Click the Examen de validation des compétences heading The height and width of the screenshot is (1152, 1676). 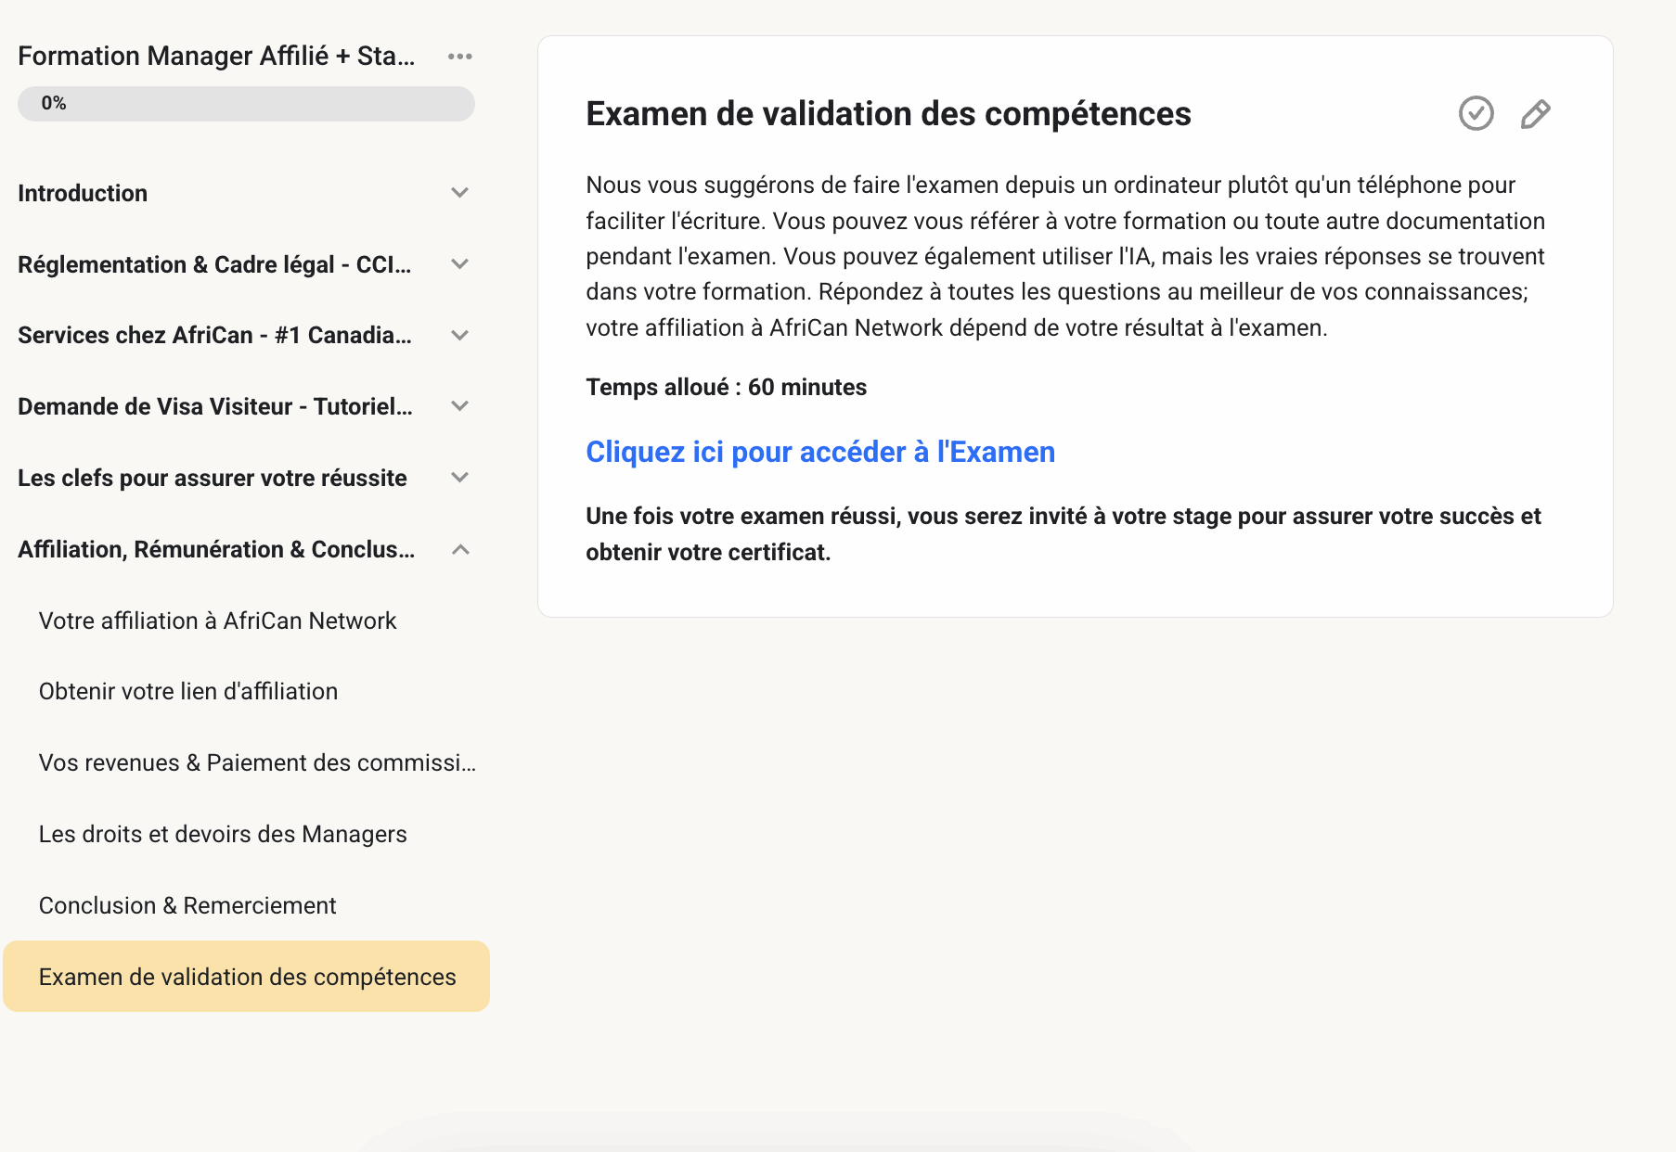pos(888,114)
